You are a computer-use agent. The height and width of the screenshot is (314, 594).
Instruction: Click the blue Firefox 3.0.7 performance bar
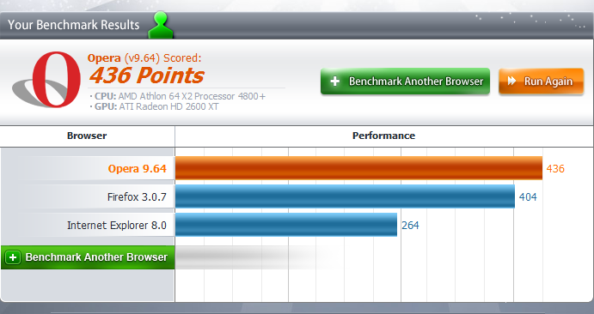tap(345, 196)
